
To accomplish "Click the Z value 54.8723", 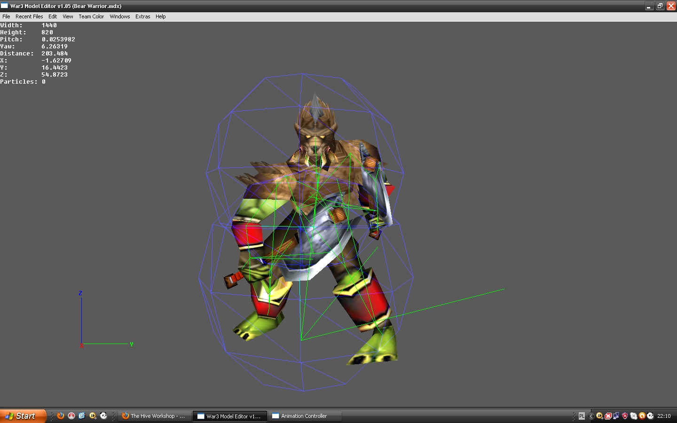I will (55, 75).
